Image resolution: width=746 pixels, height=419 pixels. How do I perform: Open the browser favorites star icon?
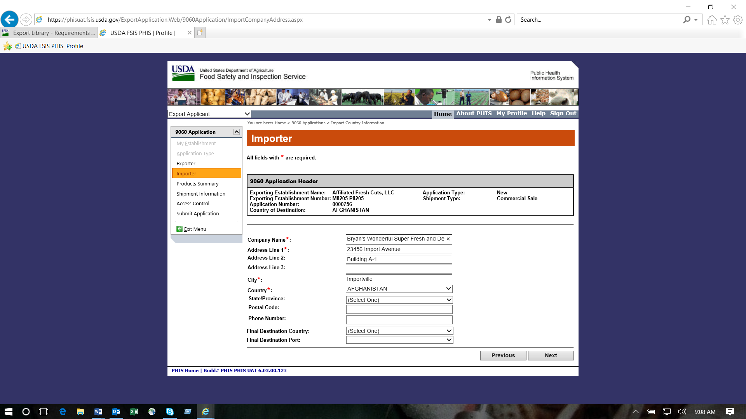[725, 20]
